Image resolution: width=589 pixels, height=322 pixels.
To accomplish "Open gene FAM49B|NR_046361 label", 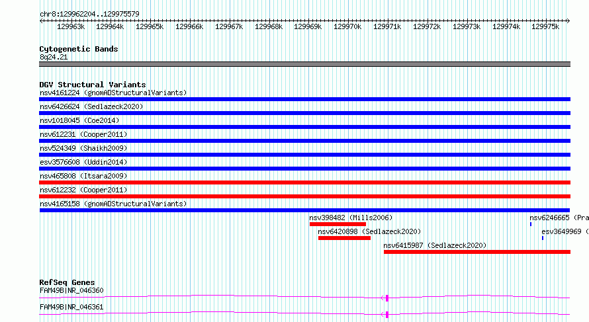I will (71, 307).
